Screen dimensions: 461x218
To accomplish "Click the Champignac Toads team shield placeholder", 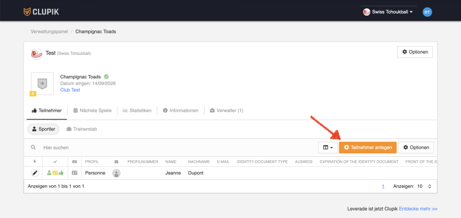I will click(x=42, y=84).
